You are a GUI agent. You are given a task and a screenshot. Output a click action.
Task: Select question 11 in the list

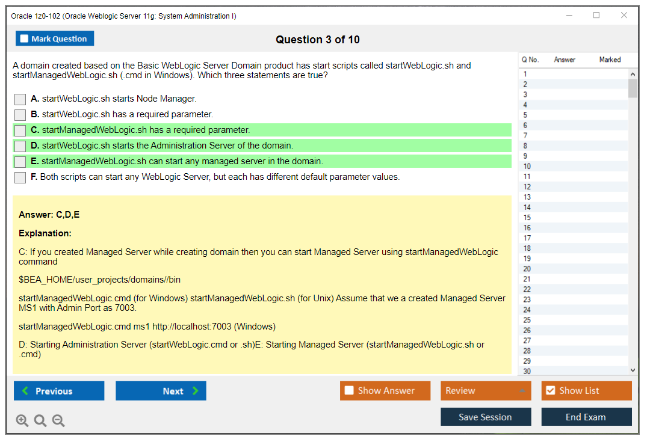[x=573, y=176]
